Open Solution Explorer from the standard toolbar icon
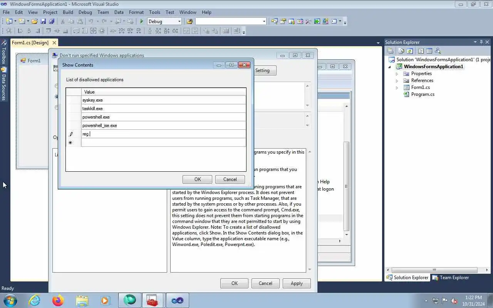The width and height of the screenshot is (493, 308). click(x=274, y=22)
